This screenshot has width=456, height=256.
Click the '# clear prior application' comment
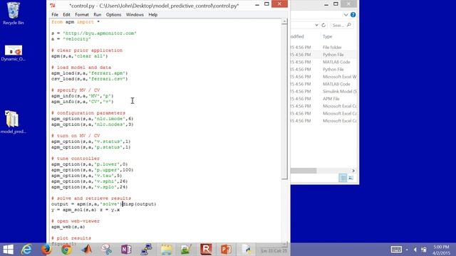point(87,50)
